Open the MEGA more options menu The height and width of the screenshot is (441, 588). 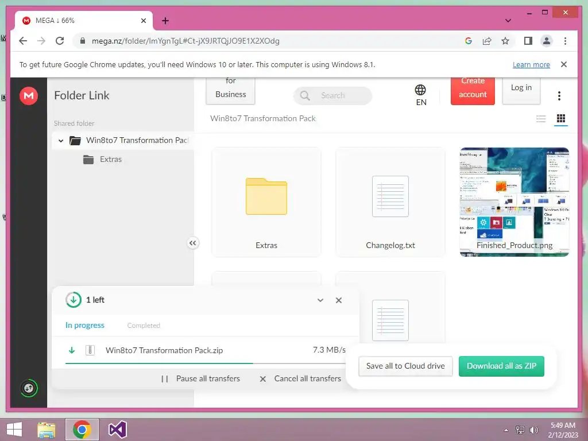pyautogui.click(x=559, y=96)
